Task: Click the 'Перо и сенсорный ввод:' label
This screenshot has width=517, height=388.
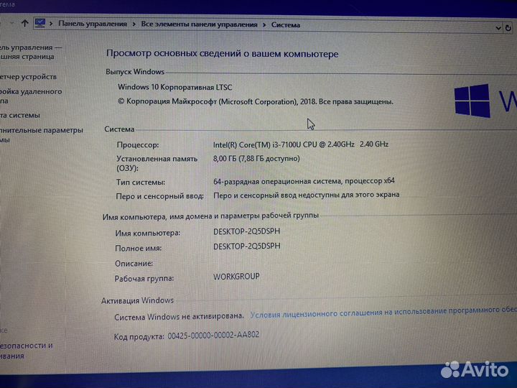Action: (x=159, y=196)
